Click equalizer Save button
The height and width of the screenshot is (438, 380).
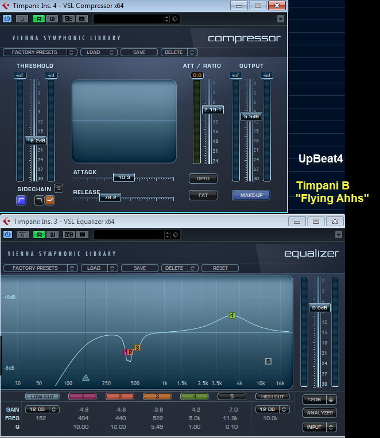click(139, 268)
